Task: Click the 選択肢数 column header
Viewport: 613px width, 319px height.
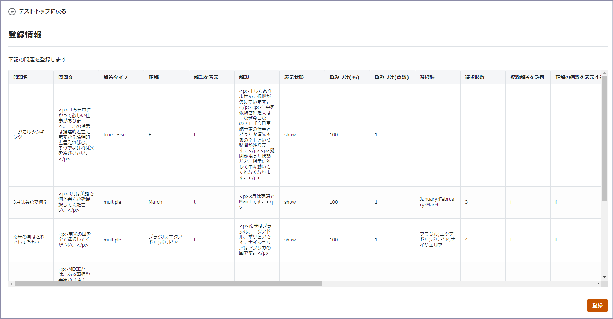Action: [x=483, y=77]
